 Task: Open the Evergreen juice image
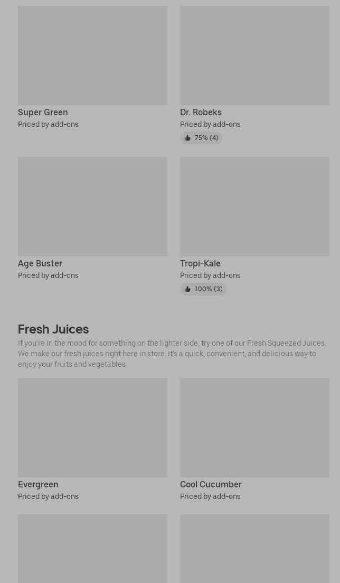[92, 427]
